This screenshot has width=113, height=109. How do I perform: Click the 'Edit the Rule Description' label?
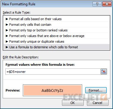pyautogui.click(x=21, y=57)
